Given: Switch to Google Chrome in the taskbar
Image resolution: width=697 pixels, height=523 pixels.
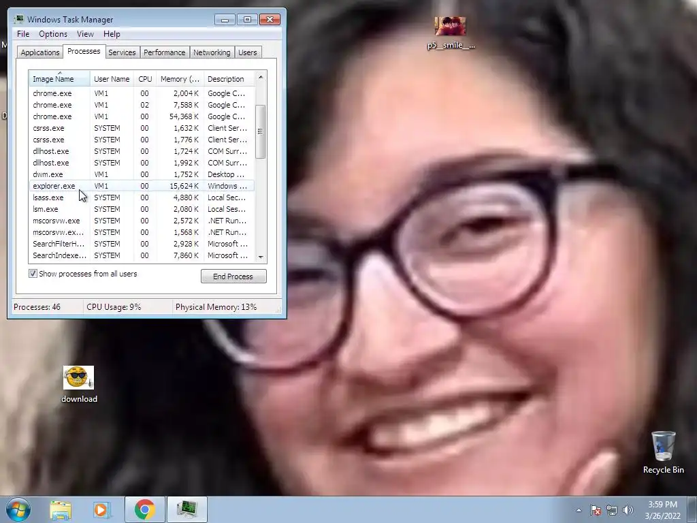Looking at the screenshot, I should coord(144,509).
